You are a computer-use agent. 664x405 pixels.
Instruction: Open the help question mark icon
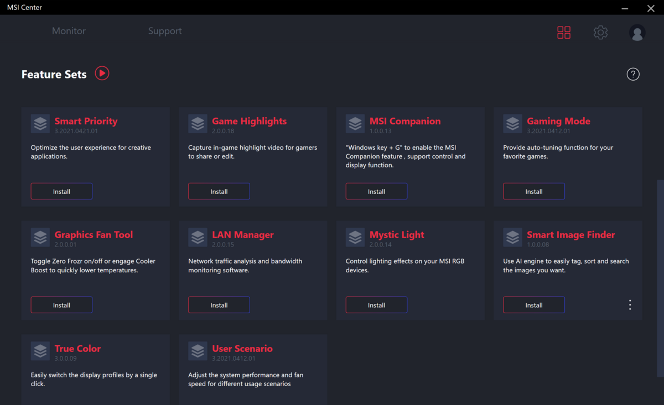pos(633,74)
